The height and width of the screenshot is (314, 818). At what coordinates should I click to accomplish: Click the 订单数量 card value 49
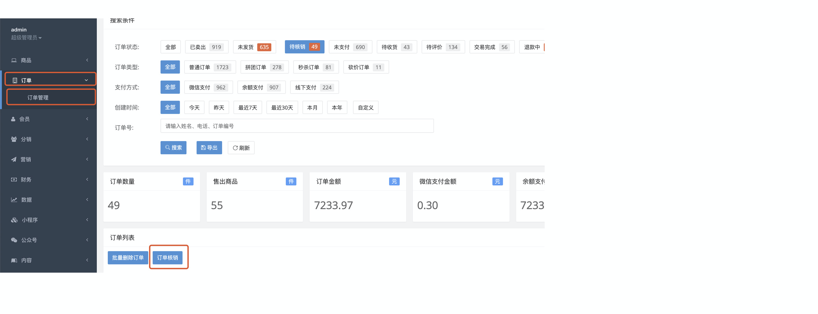114,206
